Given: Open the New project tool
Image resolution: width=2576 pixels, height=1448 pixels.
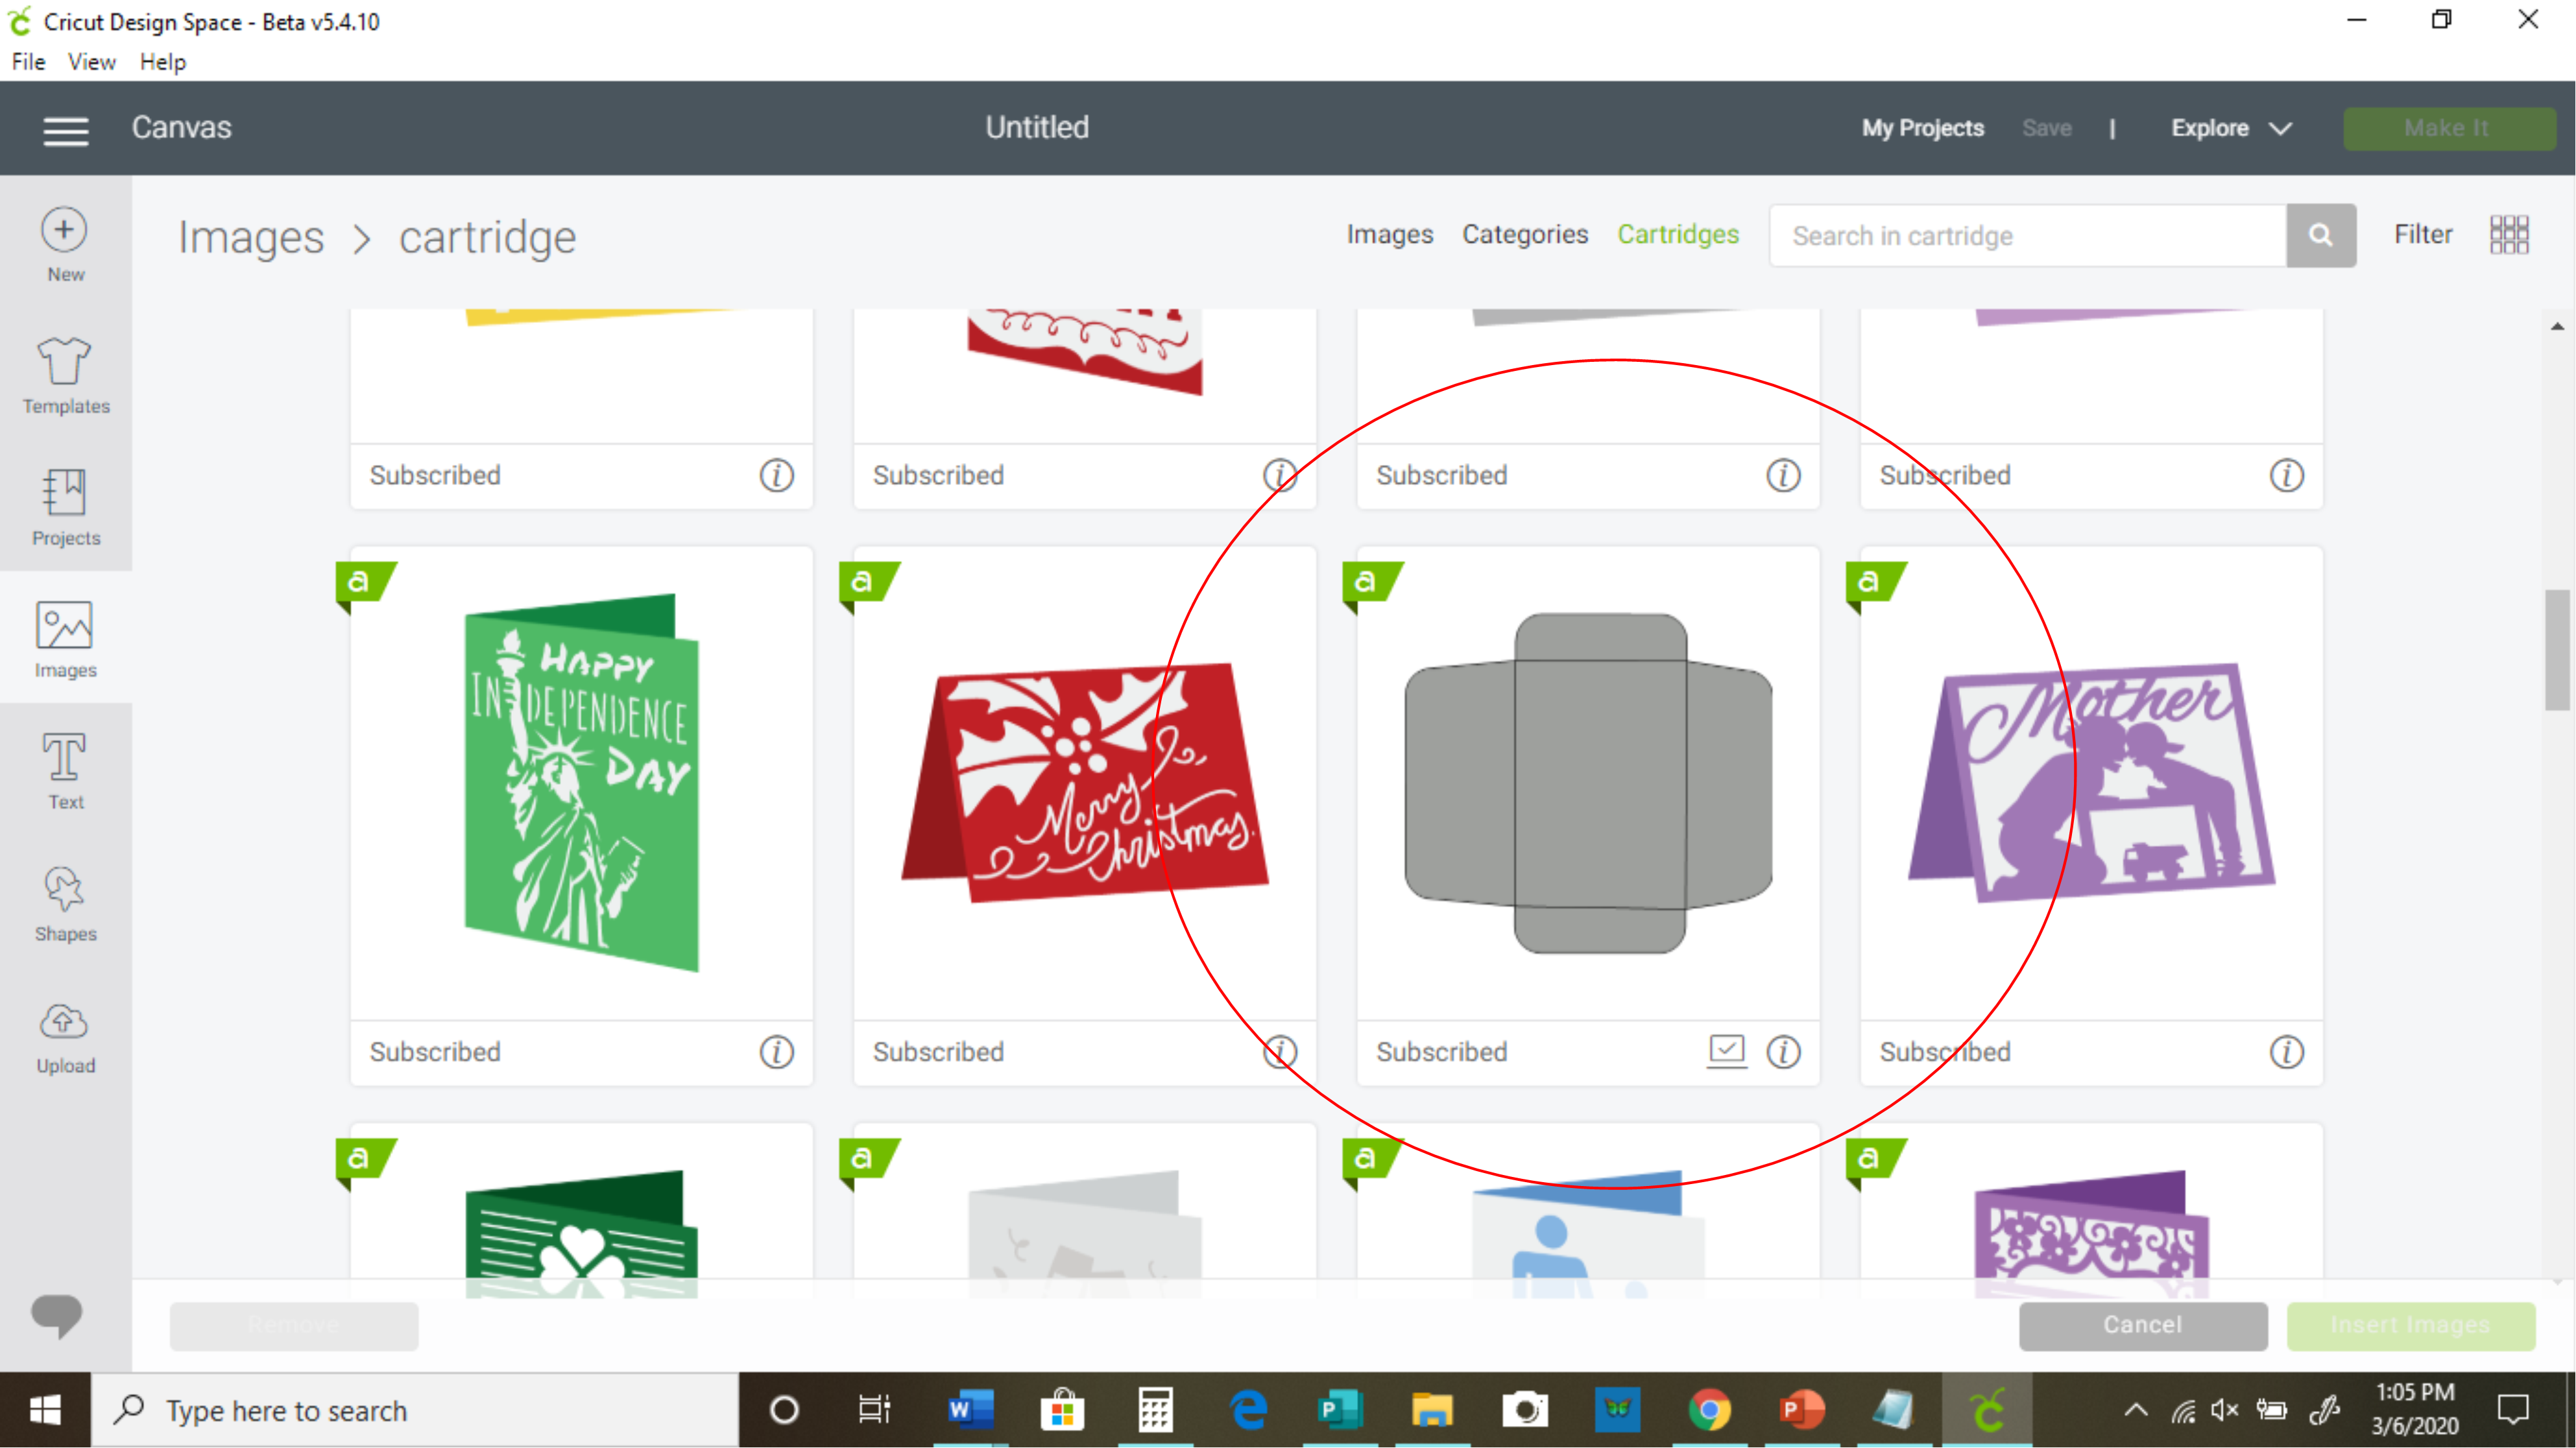Looking at the screenshot, I should click(65, 245).
